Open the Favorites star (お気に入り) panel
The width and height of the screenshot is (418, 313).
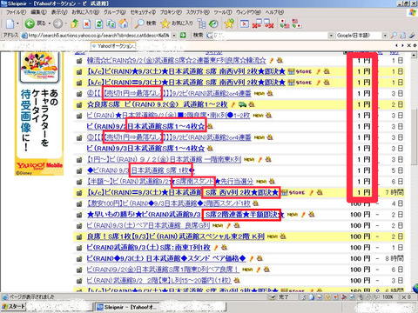177,23
